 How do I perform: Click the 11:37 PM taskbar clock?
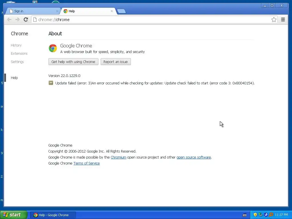[281, 215]
